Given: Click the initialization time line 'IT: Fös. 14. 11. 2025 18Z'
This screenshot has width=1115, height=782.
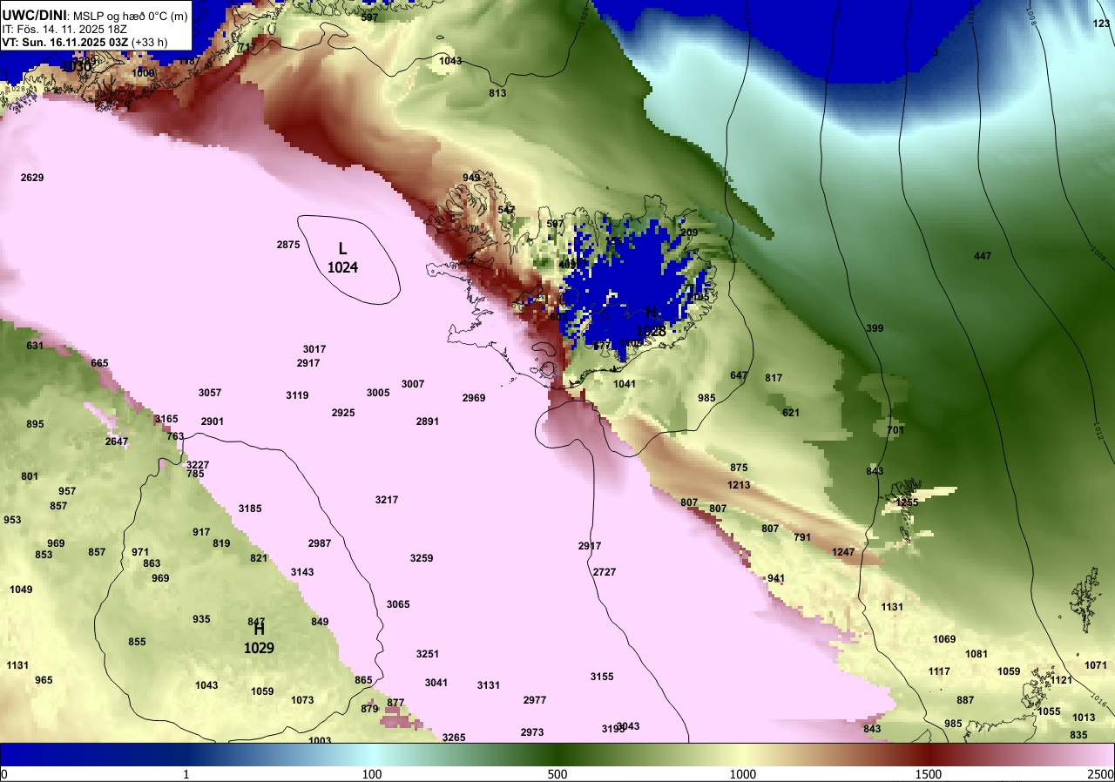Looking at the screenshot, I should tap(64, 29).
